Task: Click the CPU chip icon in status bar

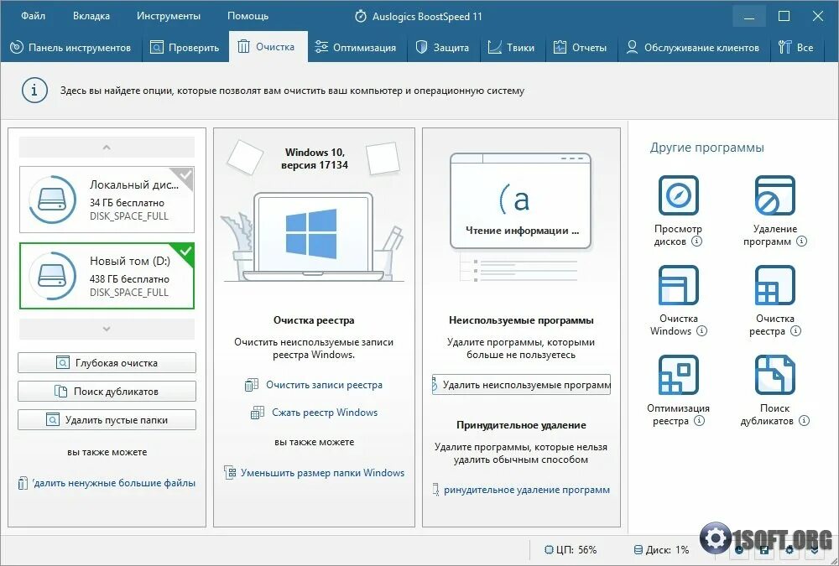Action: 549,550
